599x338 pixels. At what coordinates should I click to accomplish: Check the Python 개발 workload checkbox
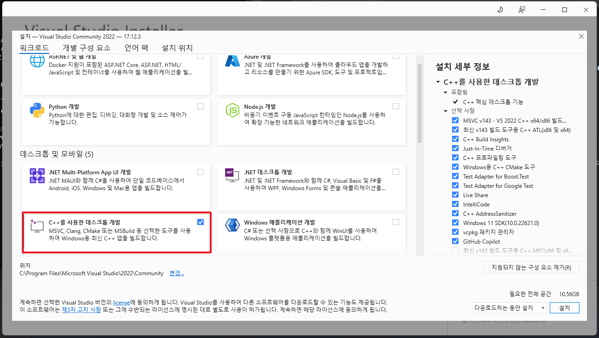(x=200, y=106)
